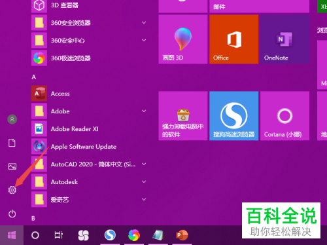Open 360 极速浏览器 taskbar icon
The width and height of the screenshot is (327, 245).
pyautogui.click(x=134, y=235)
